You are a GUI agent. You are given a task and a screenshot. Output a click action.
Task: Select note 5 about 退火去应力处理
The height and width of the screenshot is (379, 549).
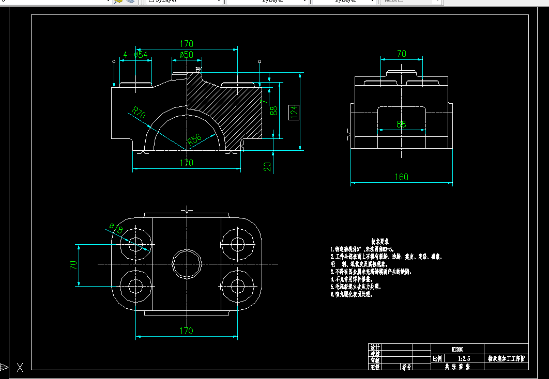355,287
